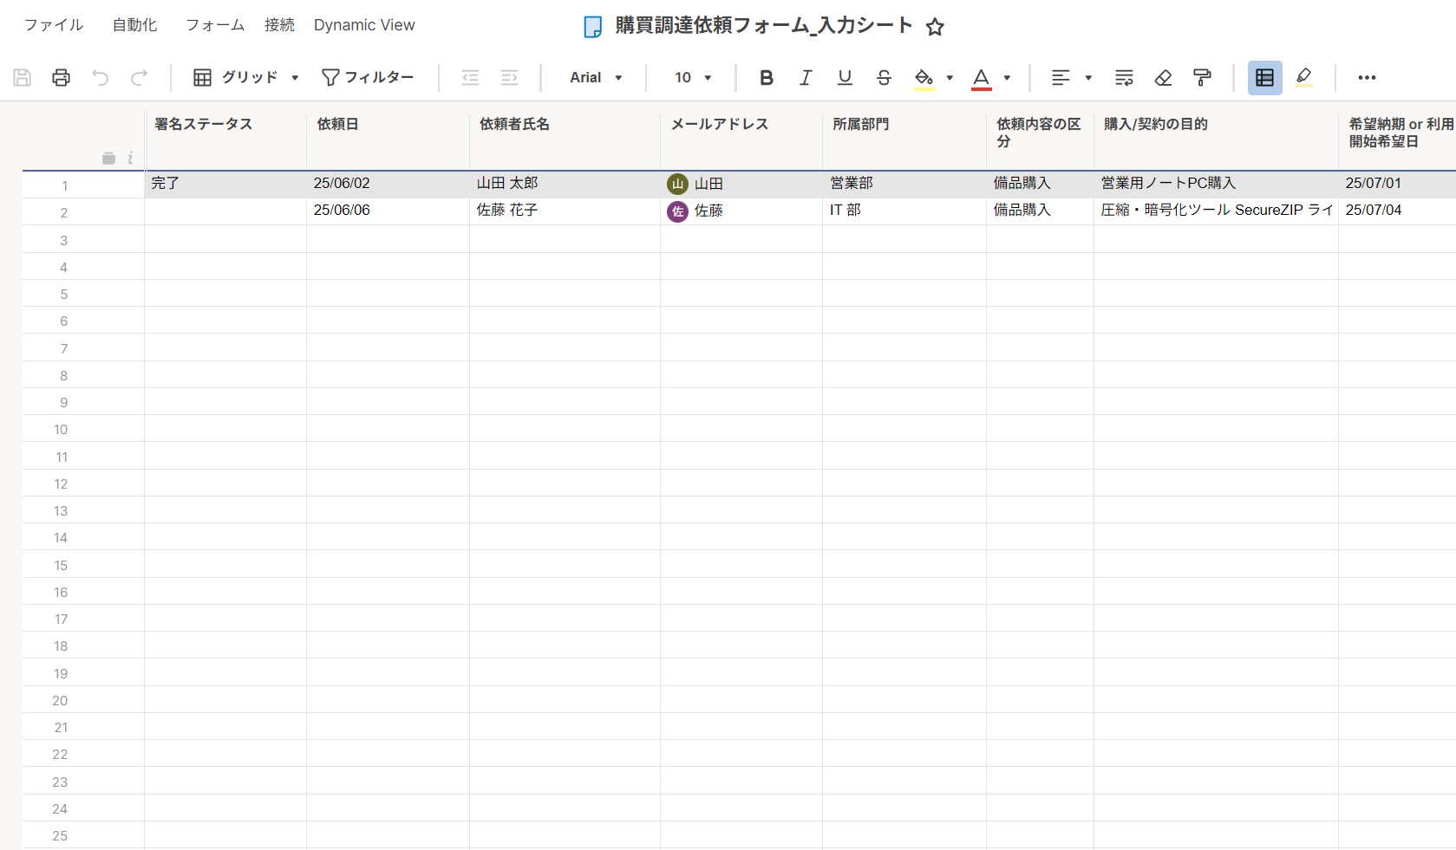Click the row info column icon
This screenshot has height=850, width=1456.
(130, 158)
